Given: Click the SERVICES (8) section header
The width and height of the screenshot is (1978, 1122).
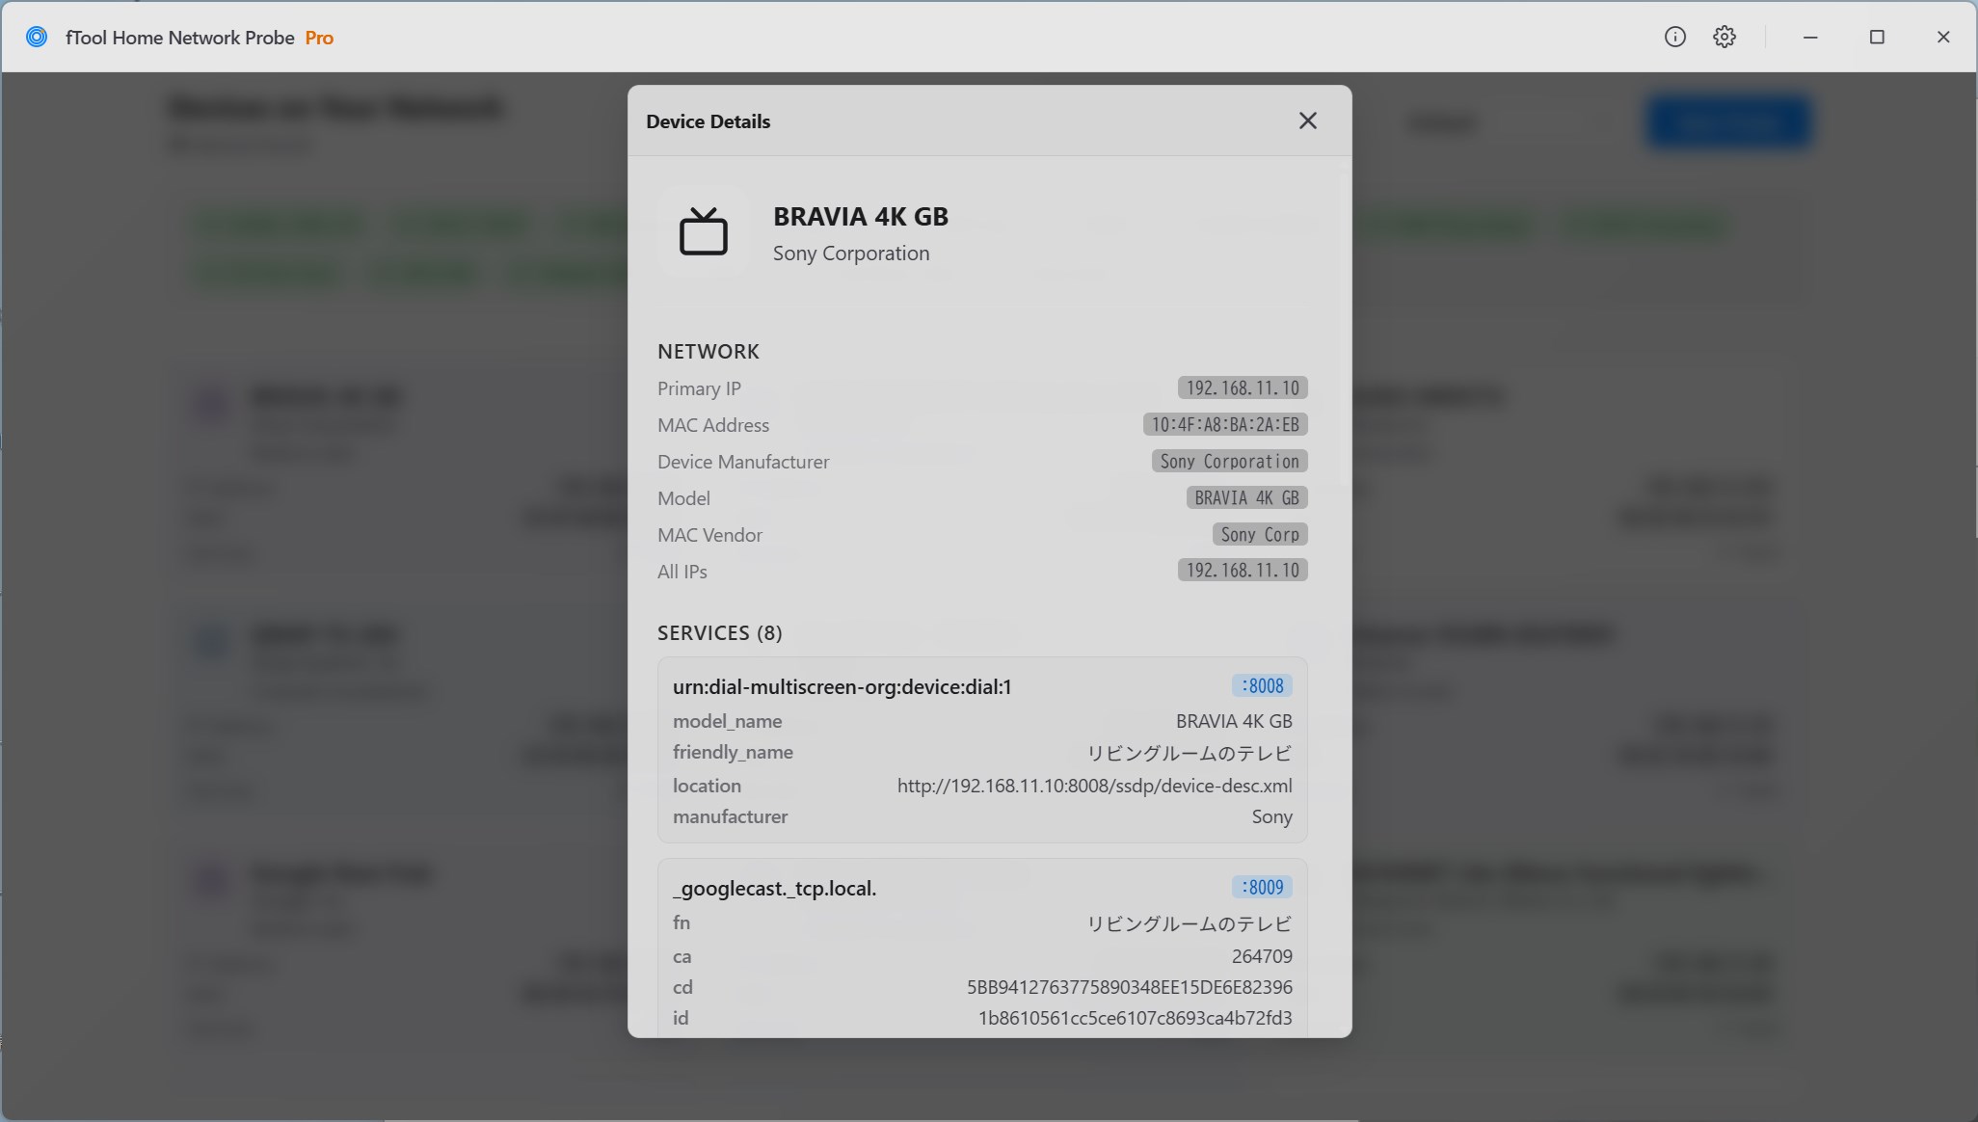Looking at the screenshot, I should point(720,632).
